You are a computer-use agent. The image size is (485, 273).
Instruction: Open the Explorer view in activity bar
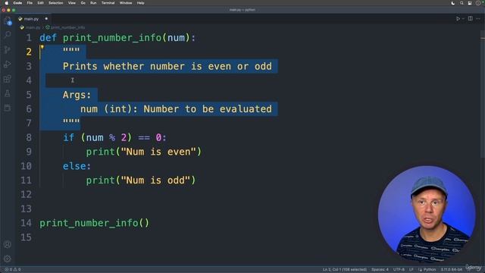[8, 21]
